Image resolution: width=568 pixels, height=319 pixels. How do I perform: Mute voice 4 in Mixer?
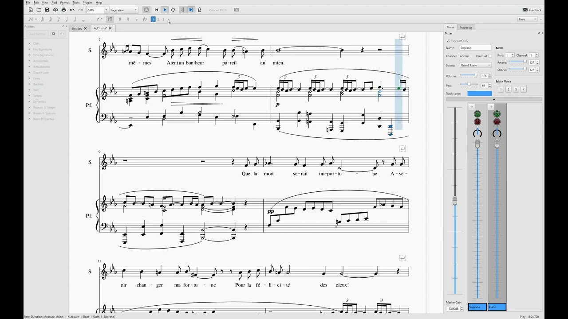click(x=523, y=89)
